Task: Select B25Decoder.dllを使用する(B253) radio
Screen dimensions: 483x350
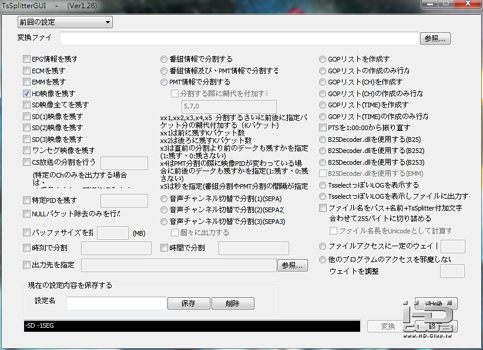Action: 323,162
